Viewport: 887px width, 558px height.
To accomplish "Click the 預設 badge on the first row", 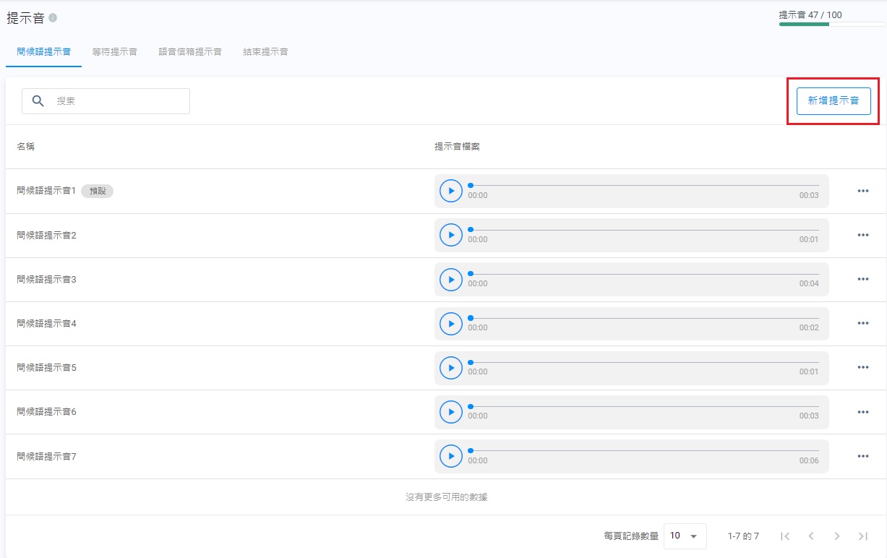I will pyautogui.click(x=97, y=191).
